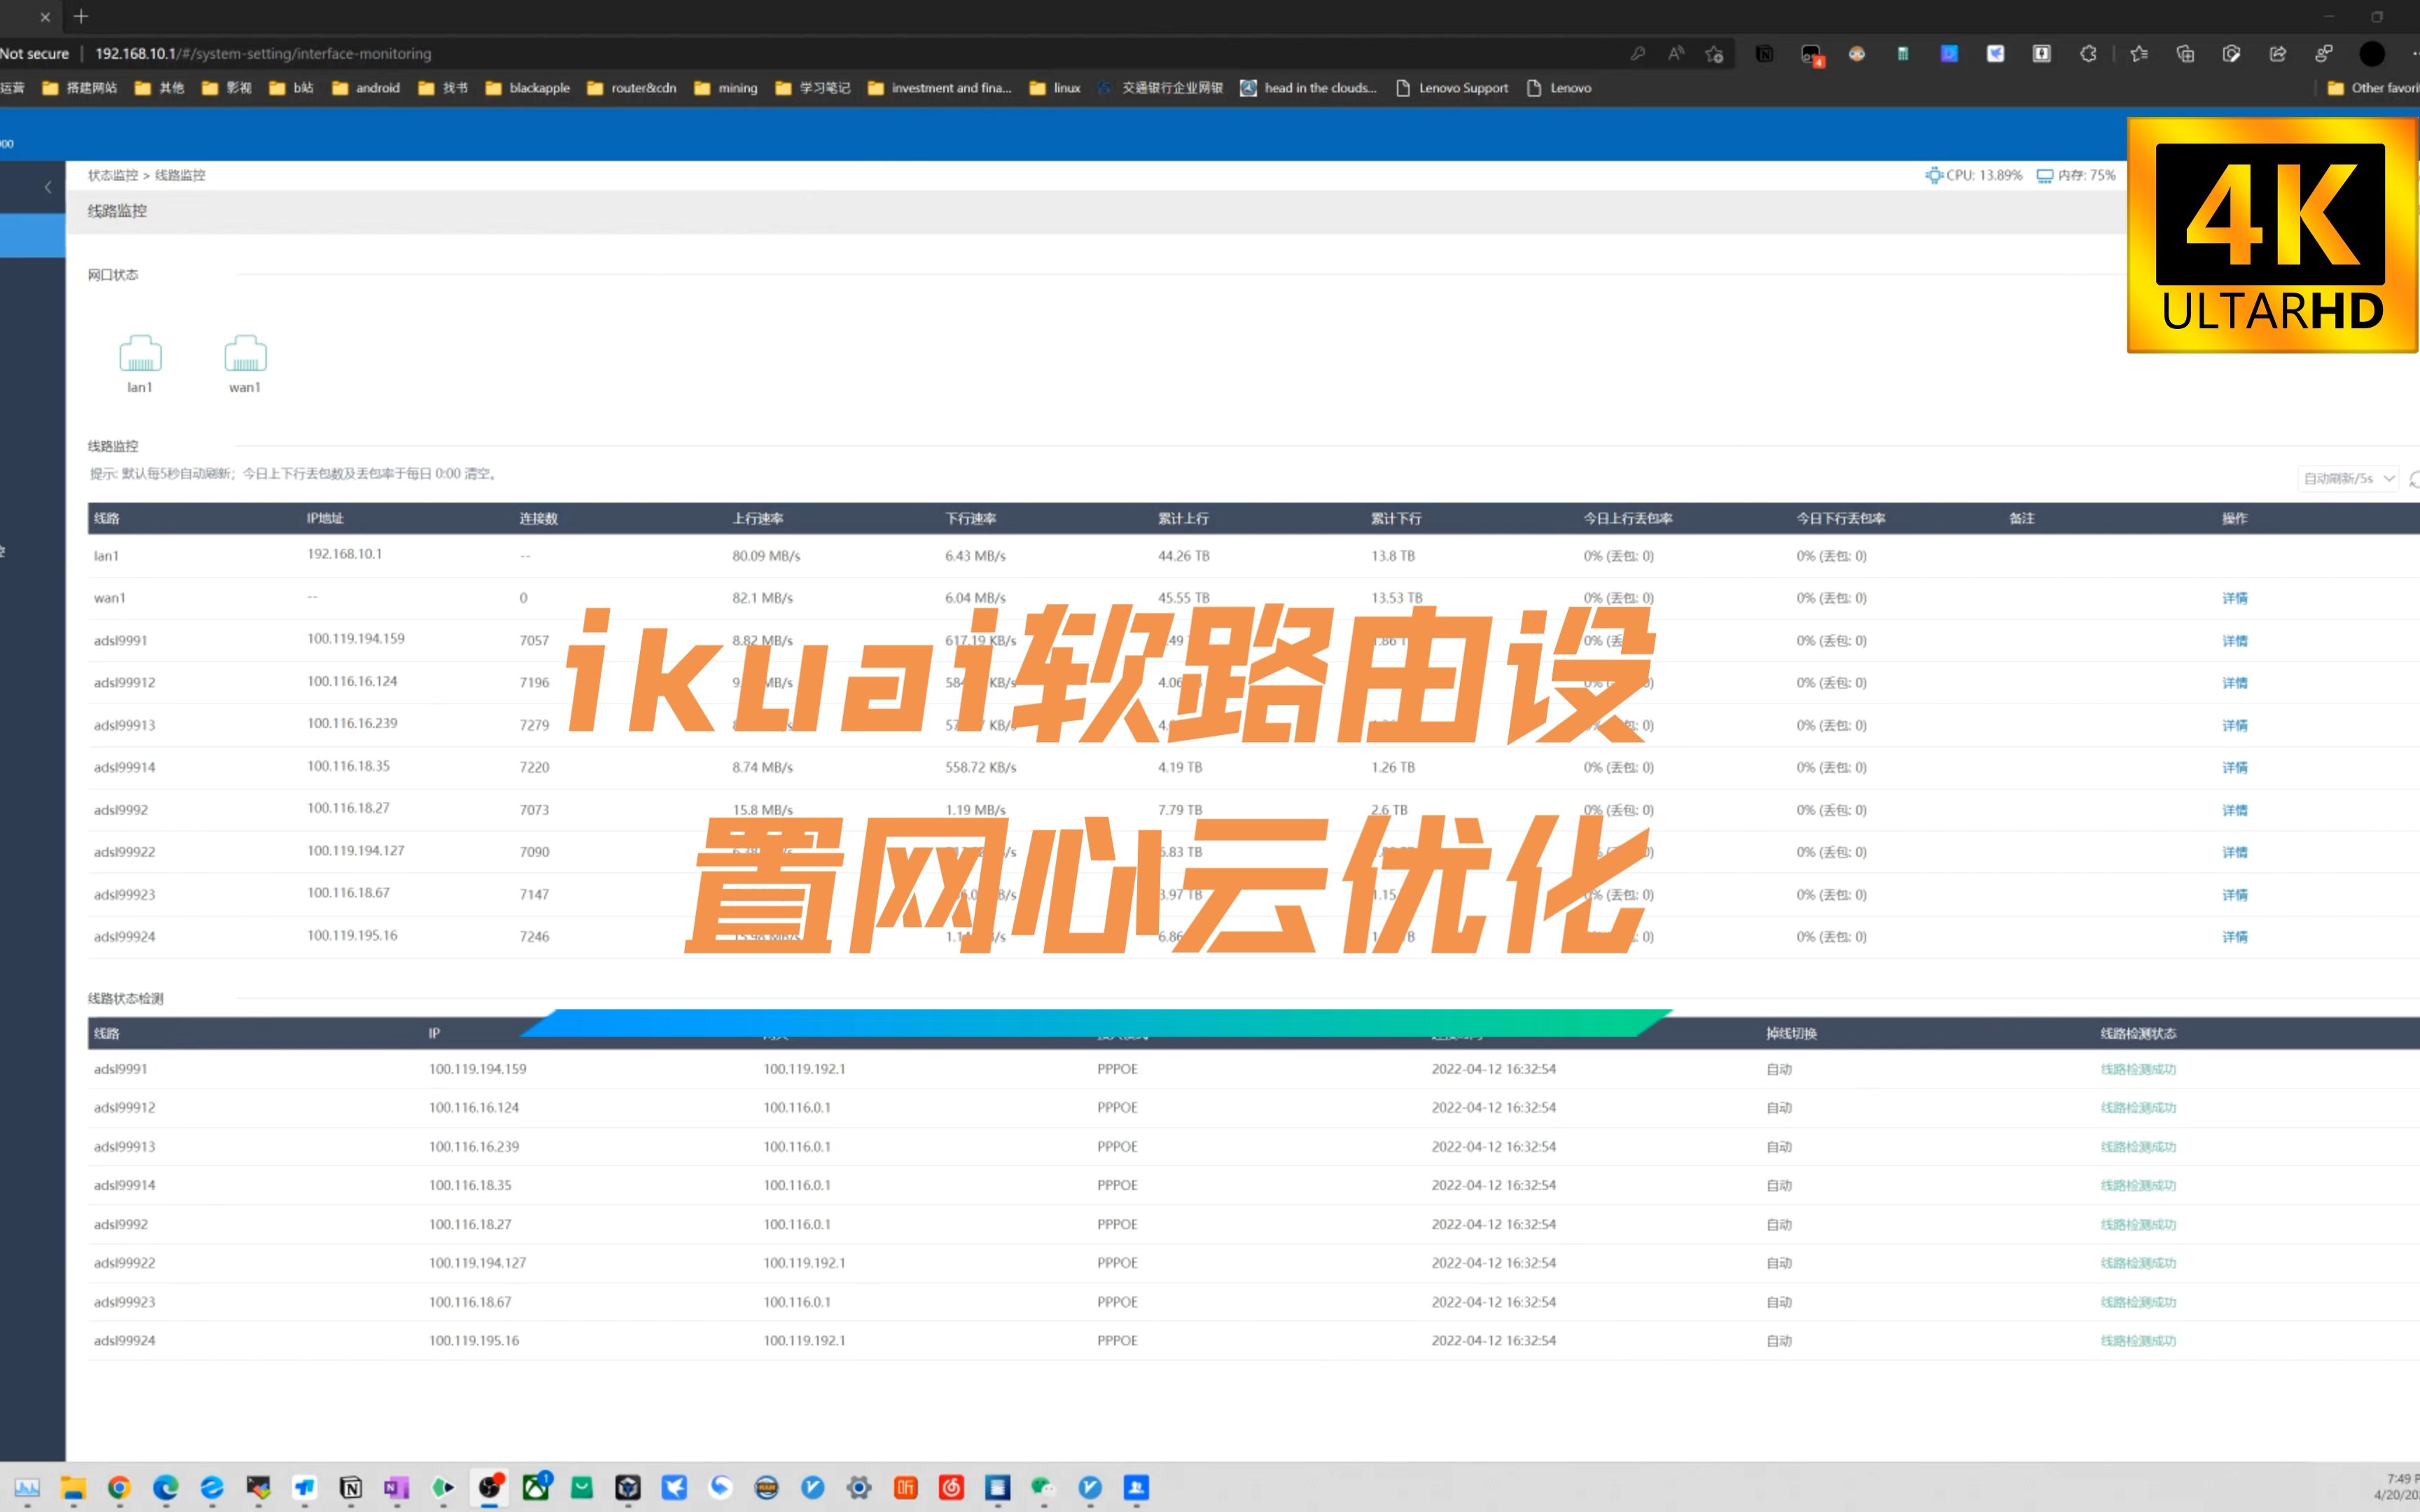Screen dimensions: 2420x1512
Task: Open the browser Collections icon
Action: (2187, 53)
